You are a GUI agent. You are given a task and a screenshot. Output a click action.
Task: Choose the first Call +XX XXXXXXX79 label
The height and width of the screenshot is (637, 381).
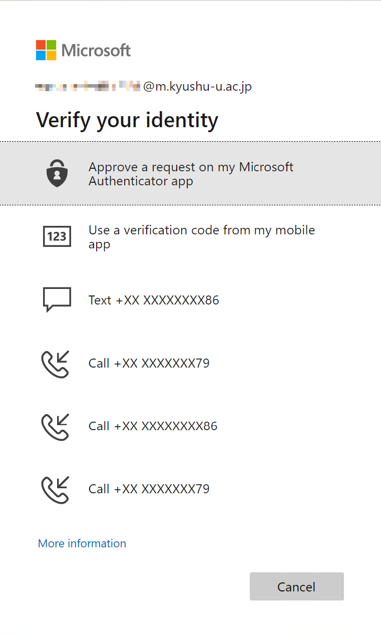click(149, 363)
